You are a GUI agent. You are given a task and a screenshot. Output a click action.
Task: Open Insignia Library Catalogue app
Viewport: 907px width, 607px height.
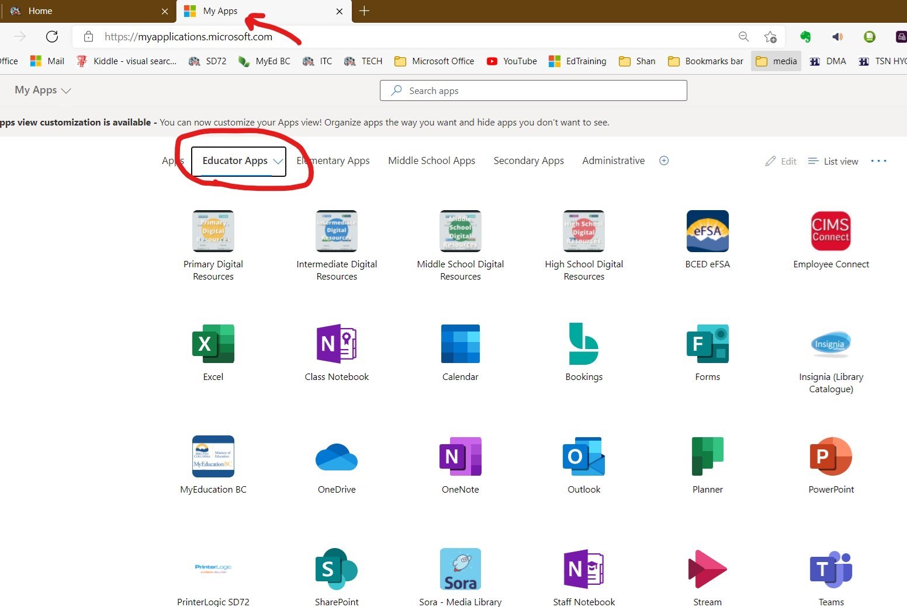tap(831, 344)
